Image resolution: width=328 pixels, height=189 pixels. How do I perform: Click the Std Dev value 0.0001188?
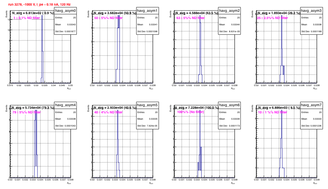pyautogui.click(x=316, y=32)
